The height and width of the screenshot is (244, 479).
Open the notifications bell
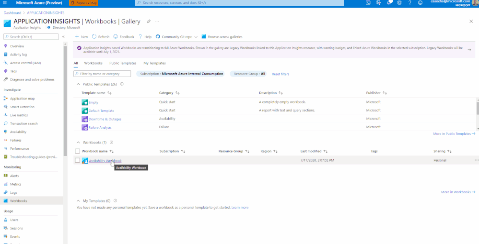coord(389,3)
